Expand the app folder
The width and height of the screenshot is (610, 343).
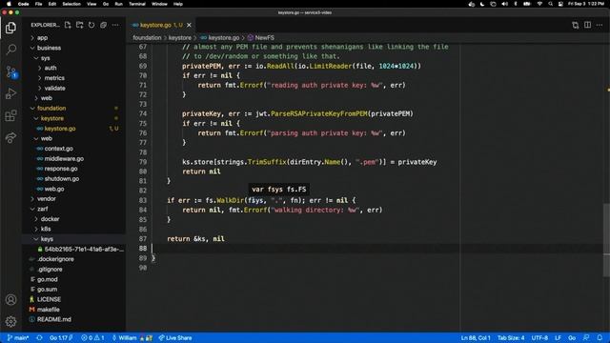[x=42, y=38]
